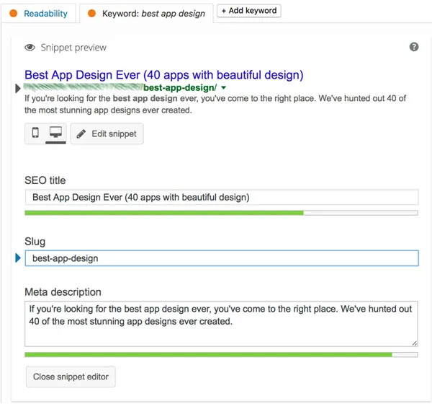Focus the Meta description text area
The width and height of the screenshot is (432, 404).
[221, 323]
